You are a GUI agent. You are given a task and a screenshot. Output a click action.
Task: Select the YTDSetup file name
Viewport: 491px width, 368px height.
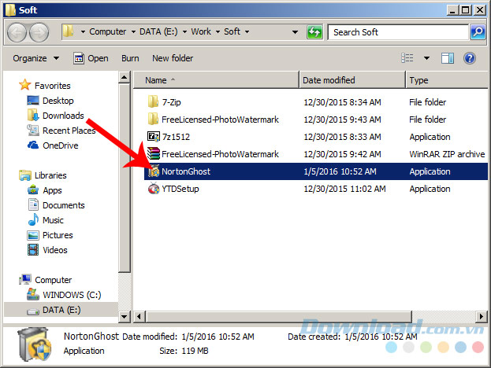point(180,189)
